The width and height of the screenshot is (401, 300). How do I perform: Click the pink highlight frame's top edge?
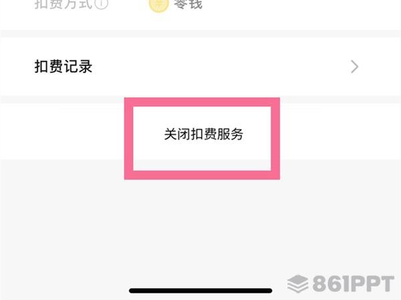click(202, 102)
